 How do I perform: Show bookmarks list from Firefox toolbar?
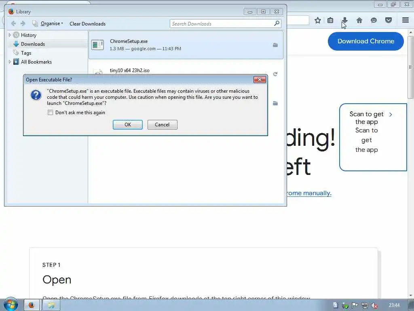(330, 20)
